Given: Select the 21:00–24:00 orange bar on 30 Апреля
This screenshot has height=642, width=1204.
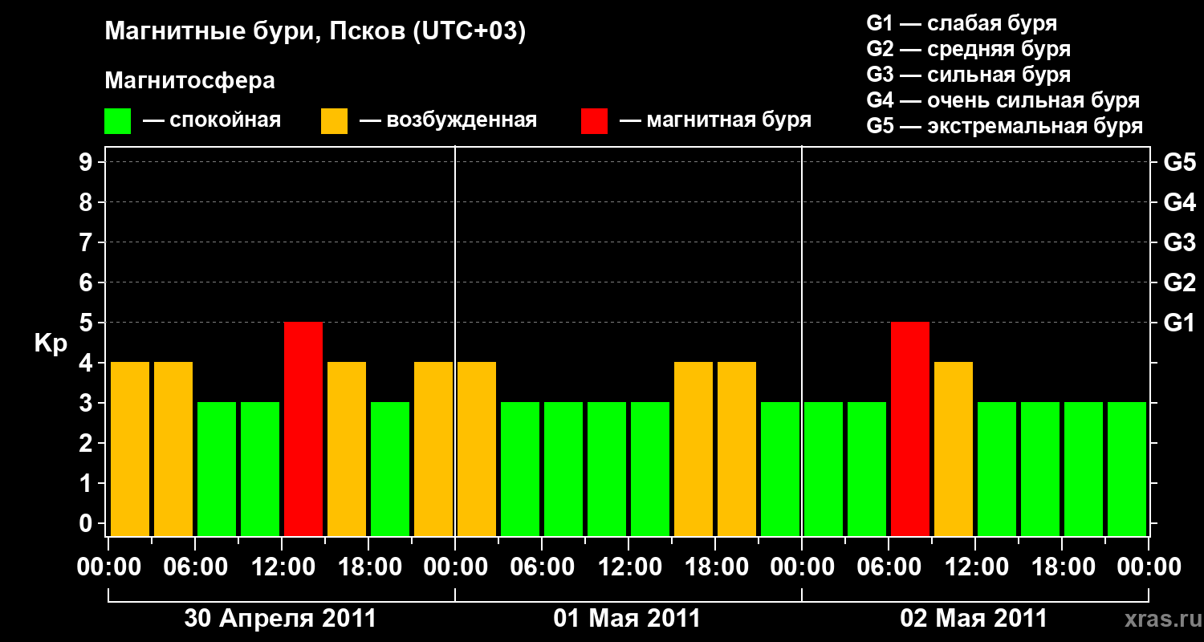Looking at the screenshot, I should [433, 449].
